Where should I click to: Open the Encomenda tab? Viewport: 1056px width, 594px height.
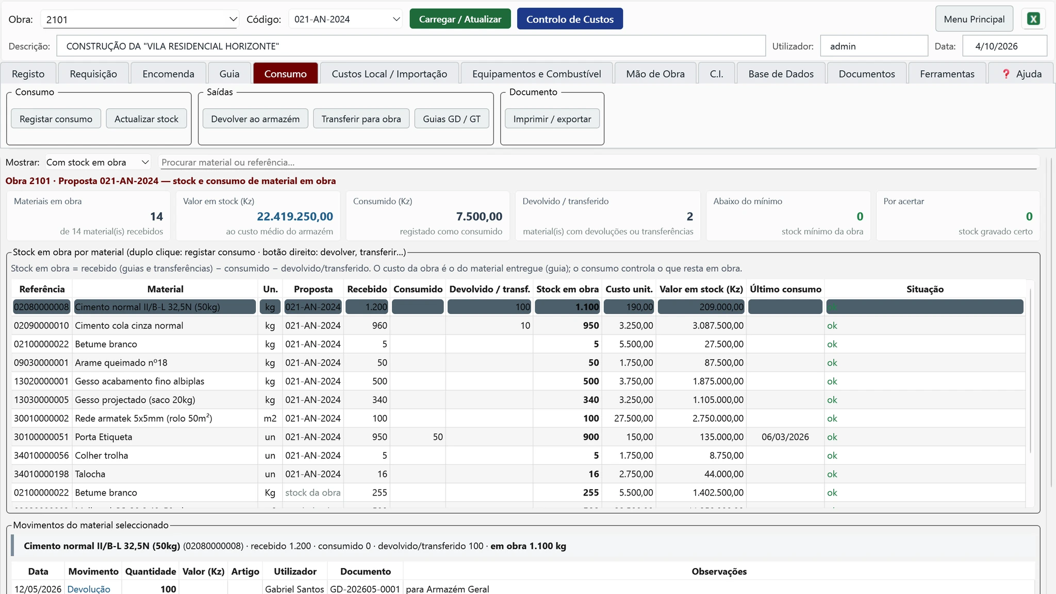point(169,74)
